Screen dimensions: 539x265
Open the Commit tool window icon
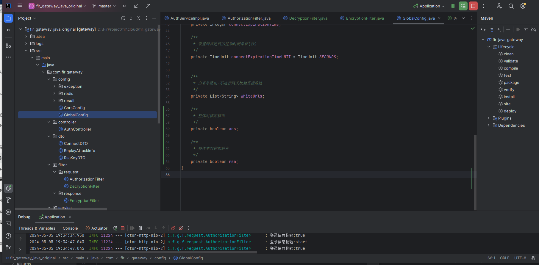coord(8,30)
